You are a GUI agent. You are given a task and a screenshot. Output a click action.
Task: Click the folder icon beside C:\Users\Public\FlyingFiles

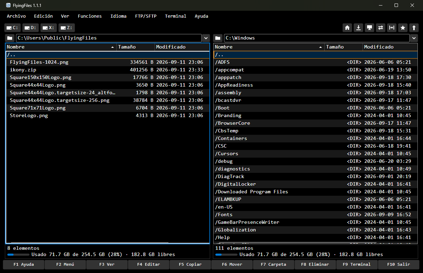coord(10,38)
